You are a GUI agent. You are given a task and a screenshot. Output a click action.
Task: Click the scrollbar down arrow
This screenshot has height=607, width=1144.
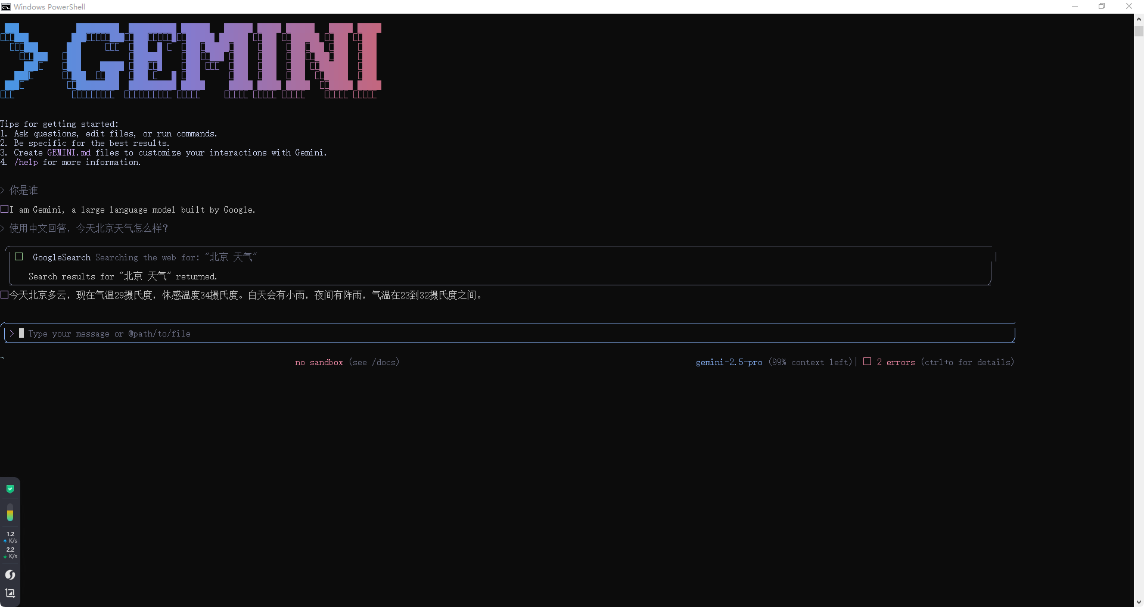[x=1139, y=602]
